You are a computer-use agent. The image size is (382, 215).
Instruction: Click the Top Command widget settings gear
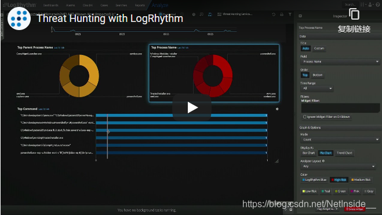(277, 109)
